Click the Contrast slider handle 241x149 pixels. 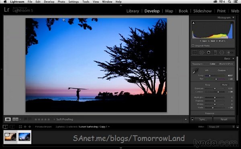coord(218,92)
